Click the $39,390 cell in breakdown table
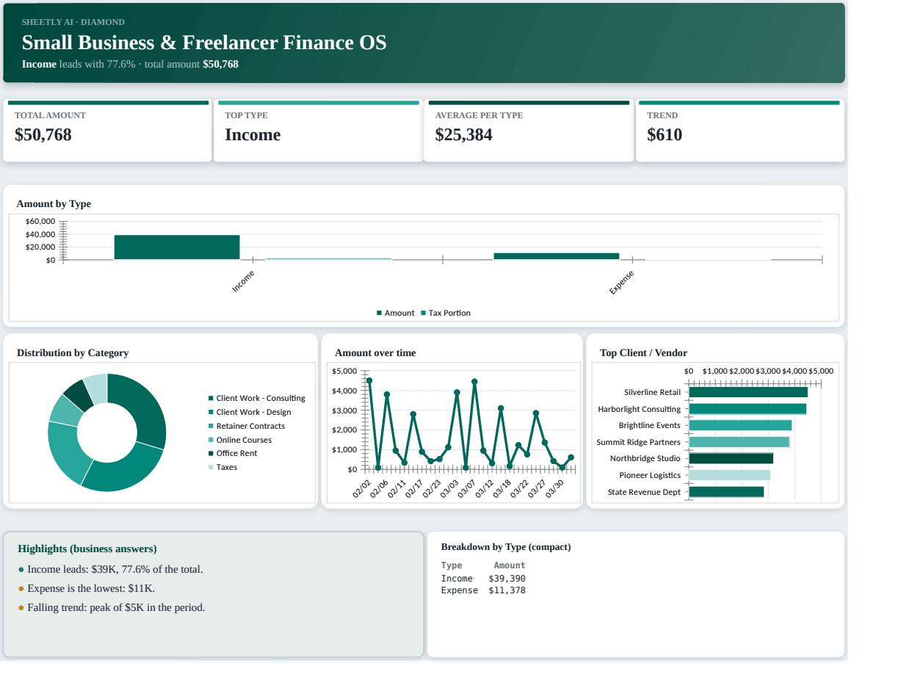 pyautogui.click(x=507, y=578)
